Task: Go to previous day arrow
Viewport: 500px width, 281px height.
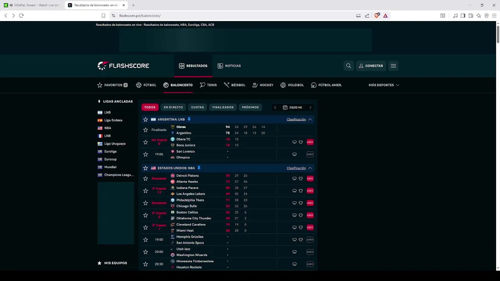Action: click(275, 107)
